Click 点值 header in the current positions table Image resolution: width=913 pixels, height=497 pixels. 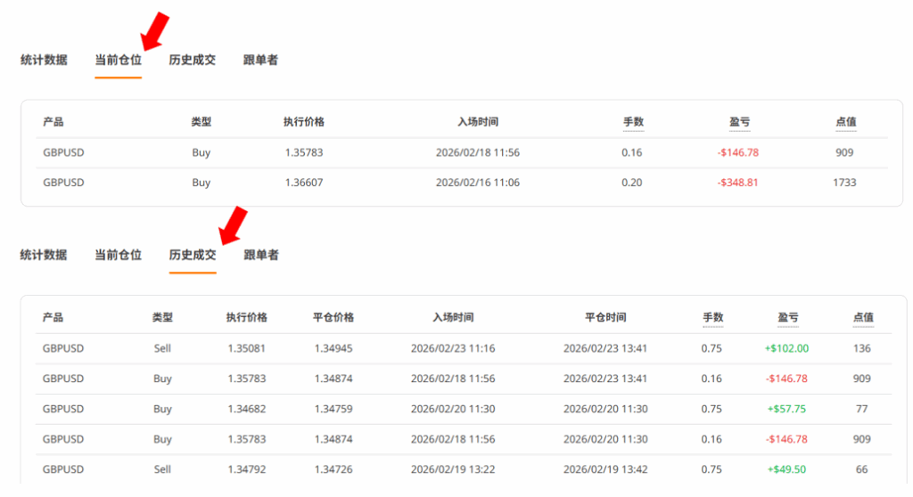846,122
